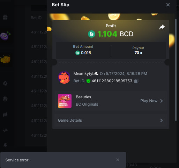Expand the Game Details section
Image resolution: width=179 pixels, height=168 pixels.
coord(111,120)
